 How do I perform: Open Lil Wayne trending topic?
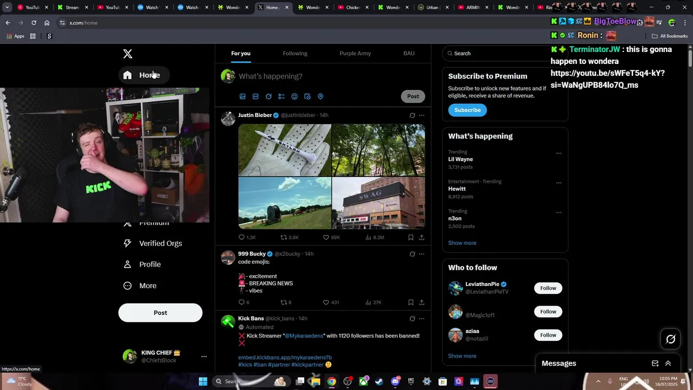(x=461, y=159)
